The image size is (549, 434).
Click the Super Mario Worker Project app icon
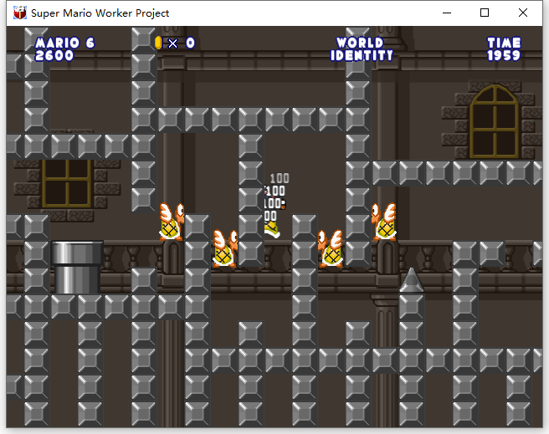point(20,13)
